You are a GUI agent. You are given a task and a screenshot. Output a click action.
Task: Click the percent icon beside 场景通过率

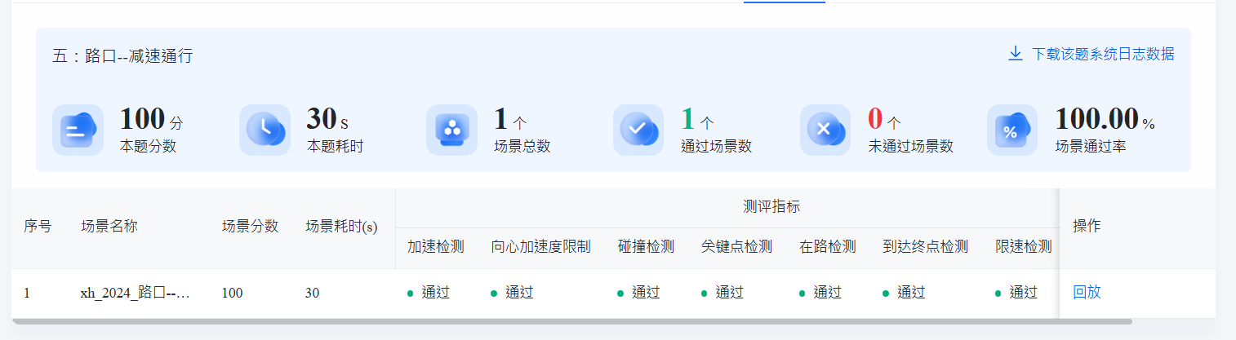tap(1012, 130)
